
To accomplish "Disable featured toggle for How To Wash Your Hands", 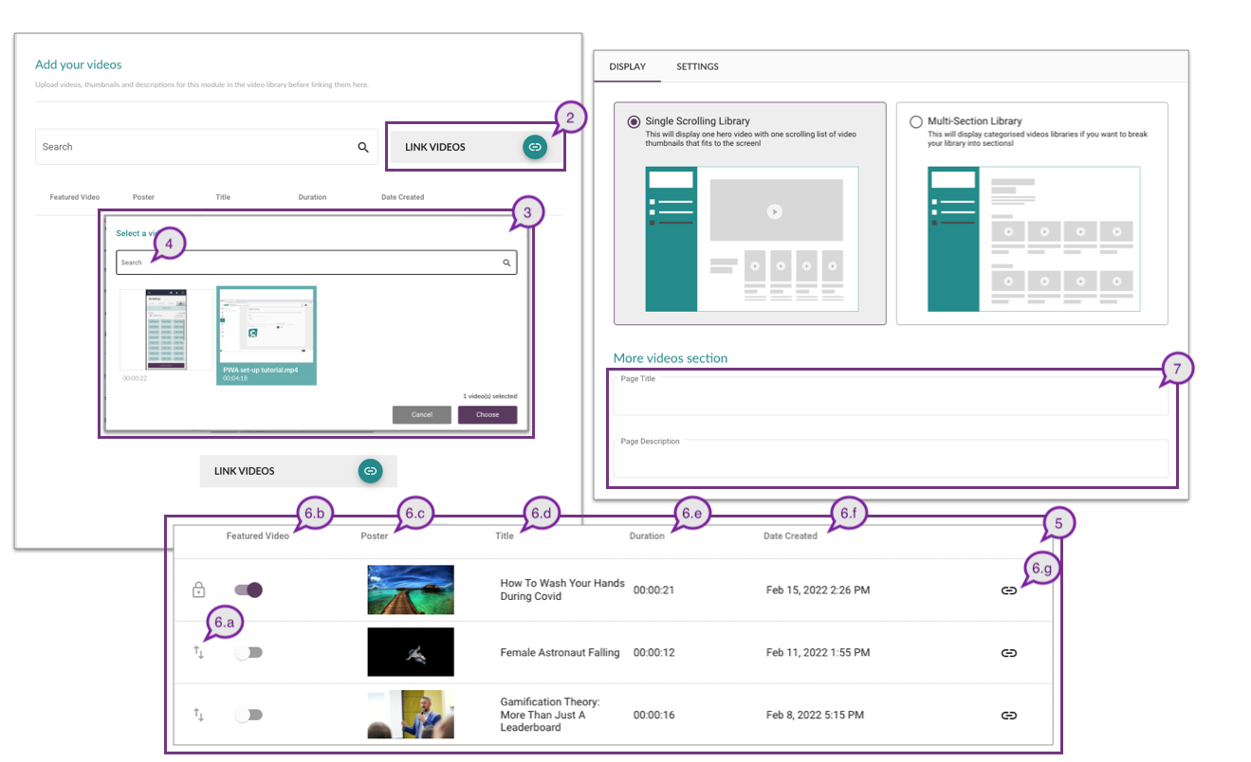I will tap(248, 590).
